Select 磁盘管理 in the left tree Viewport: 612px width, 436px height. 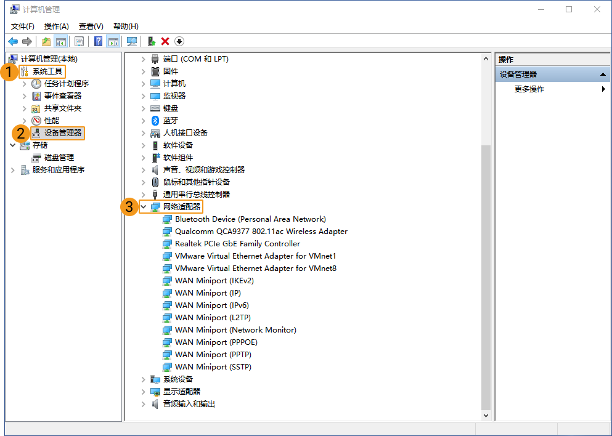59,158
